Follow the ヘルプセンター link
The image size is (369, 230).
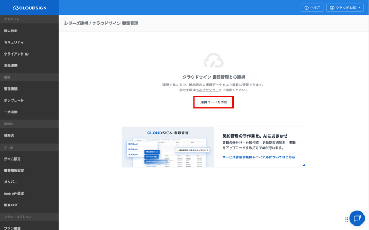tap(207, 90)
